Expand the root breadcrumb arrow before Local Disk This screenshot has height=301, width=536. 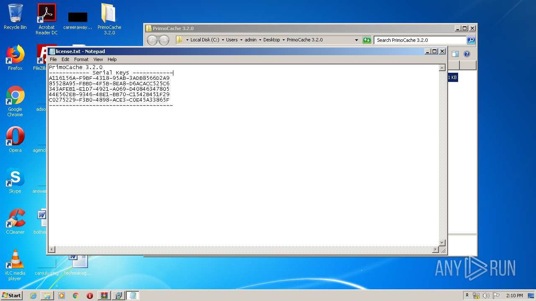[187, 40]
